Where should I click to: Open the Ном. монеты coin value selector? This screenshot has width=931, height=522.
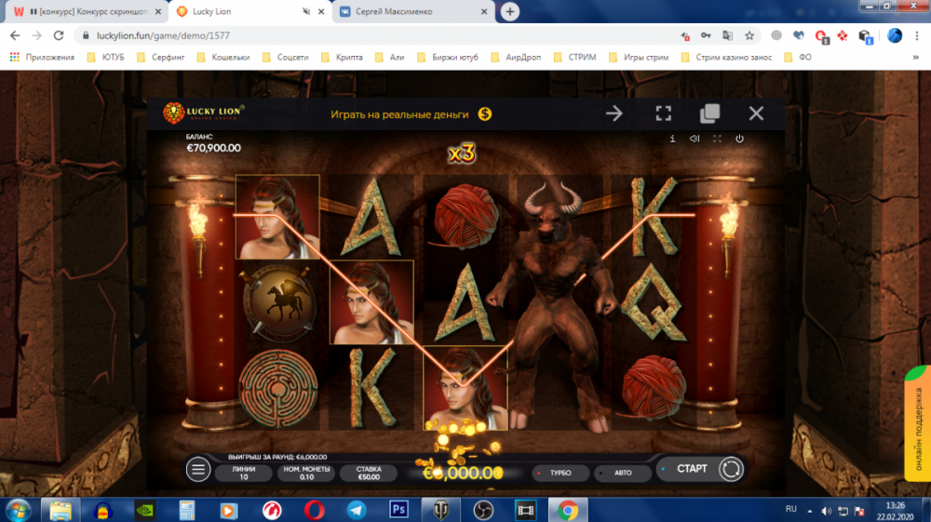[x=306, y=473]
